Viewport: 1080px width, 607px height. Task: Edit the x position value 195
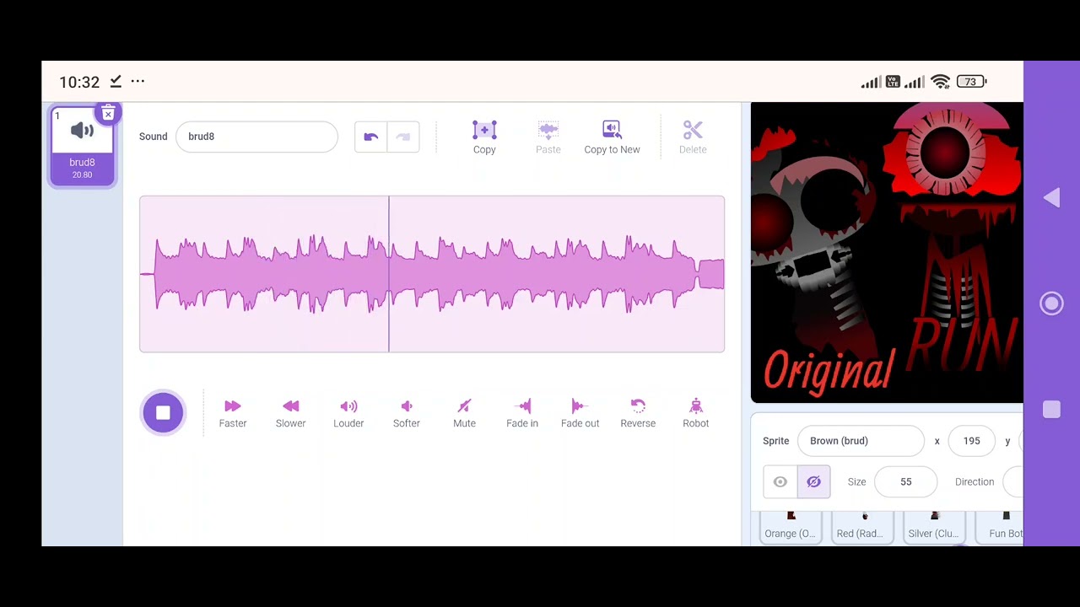(971, 441)
